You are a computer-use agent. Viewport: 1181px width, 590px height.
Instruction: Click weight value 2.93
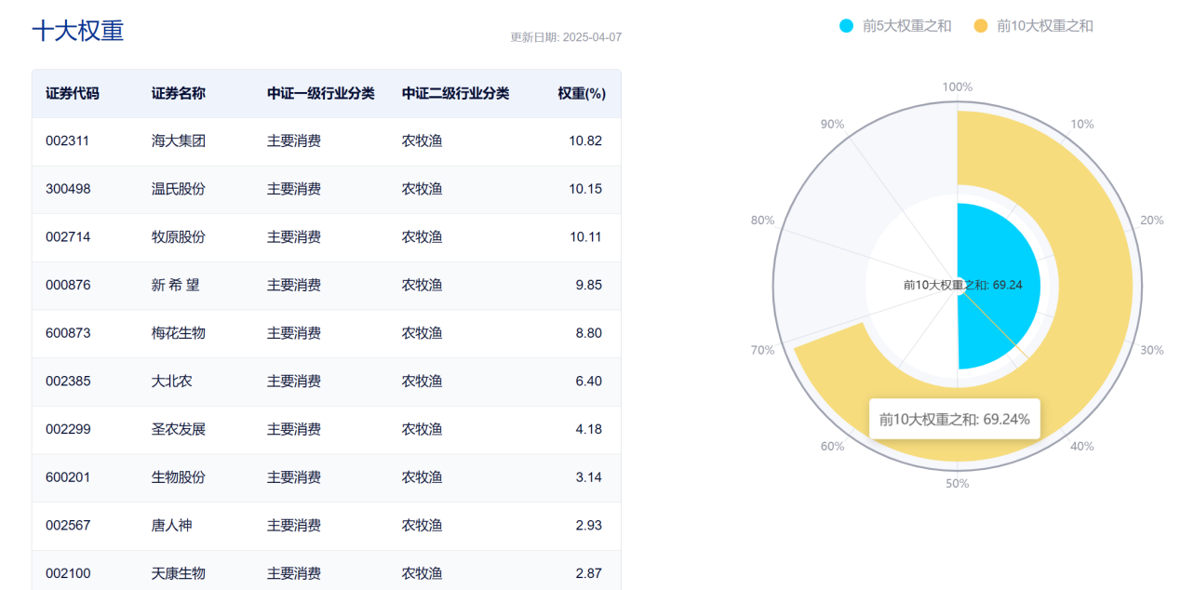[x=589, y=525]
